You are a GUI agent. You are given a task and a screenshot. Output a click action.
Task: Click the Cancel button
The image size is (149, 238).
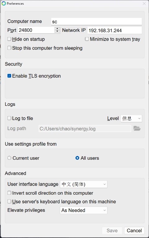pos(134,231)
